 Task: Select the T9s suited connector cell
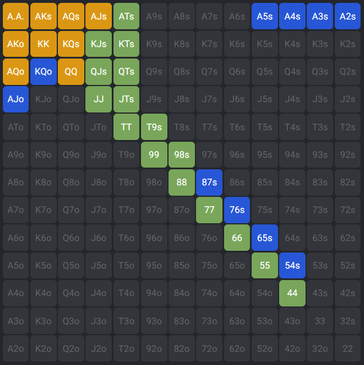154,127
